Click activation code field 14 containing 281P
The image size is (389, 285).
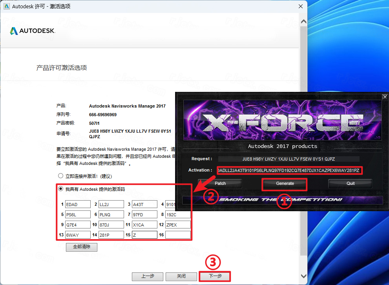[x=111, y=235]
